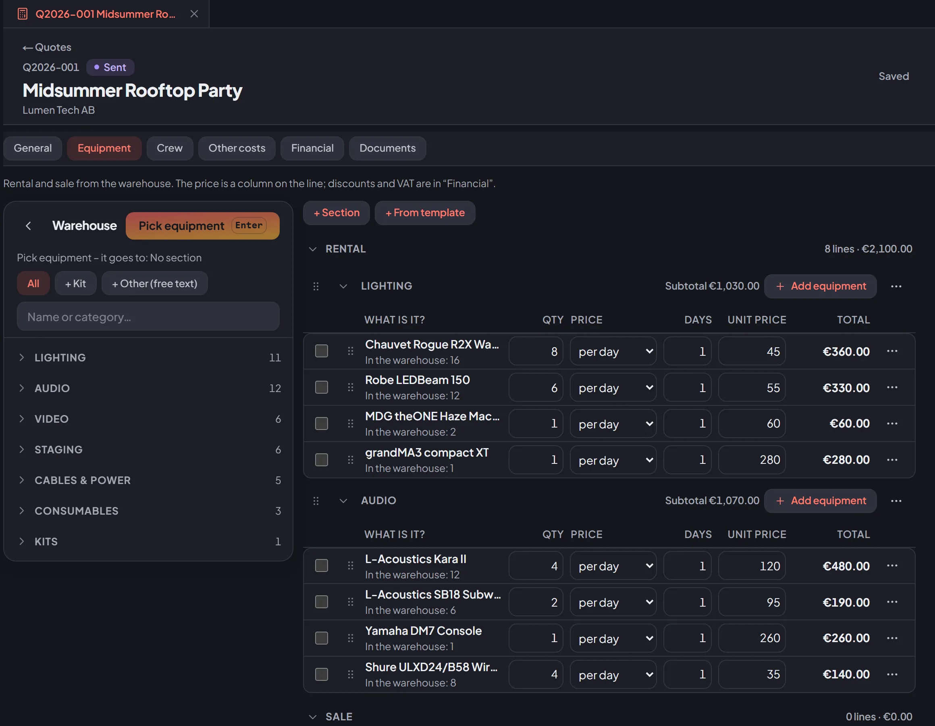Switch to the General tab

click(x=33, y=148)
